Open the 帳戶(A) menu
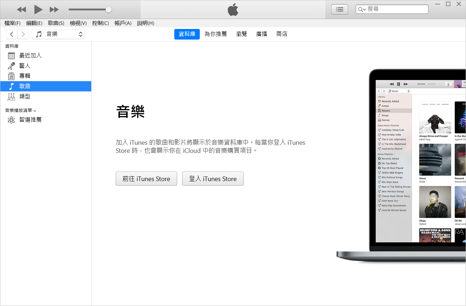Image resolution: width=466 pixels, height=306 pixels. tap(123, 23)
